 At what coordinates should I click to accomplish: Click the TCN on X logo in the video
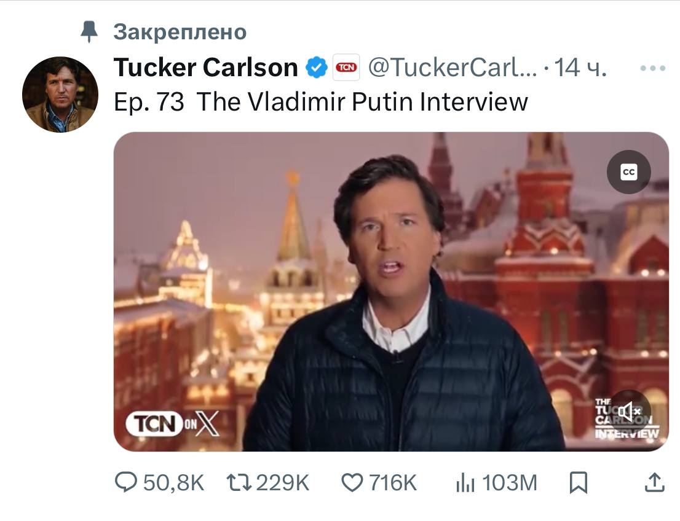click(172, 423)
